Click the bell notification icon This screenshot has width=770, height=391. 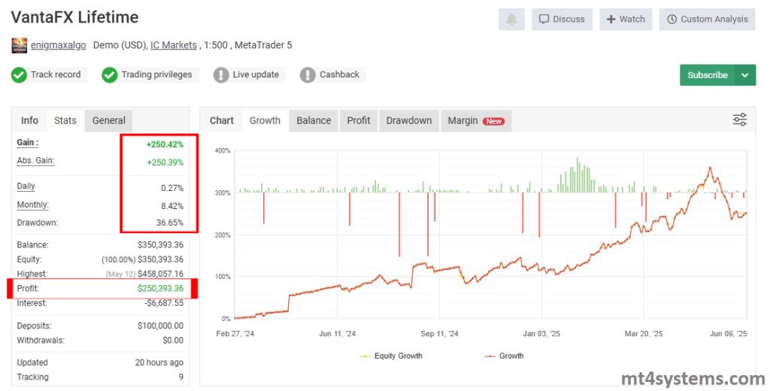pos(511,20)
